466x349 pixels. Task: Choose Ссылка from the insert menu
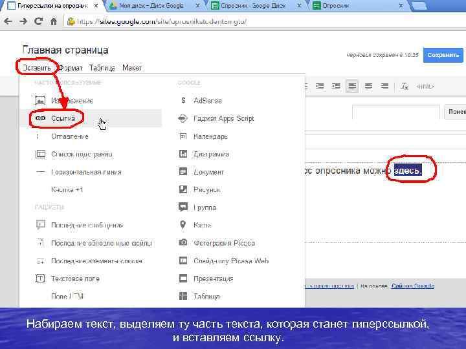pos(91,118)
